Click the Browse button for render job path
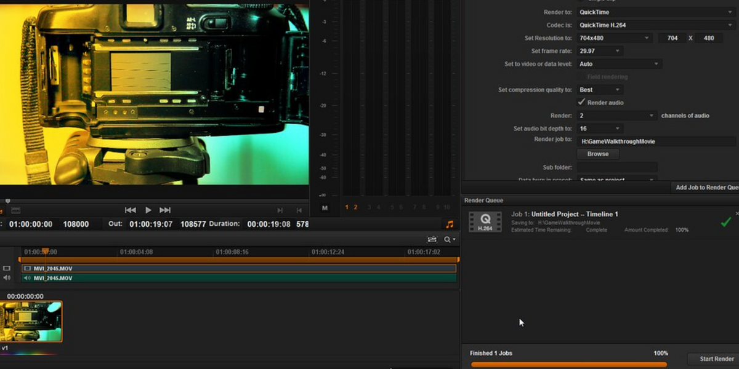Image resolution: width=739 pixels, height=369 pixels. (597, 154)
